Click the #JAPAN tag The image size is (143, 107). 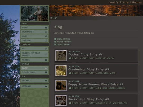(110, 58)
